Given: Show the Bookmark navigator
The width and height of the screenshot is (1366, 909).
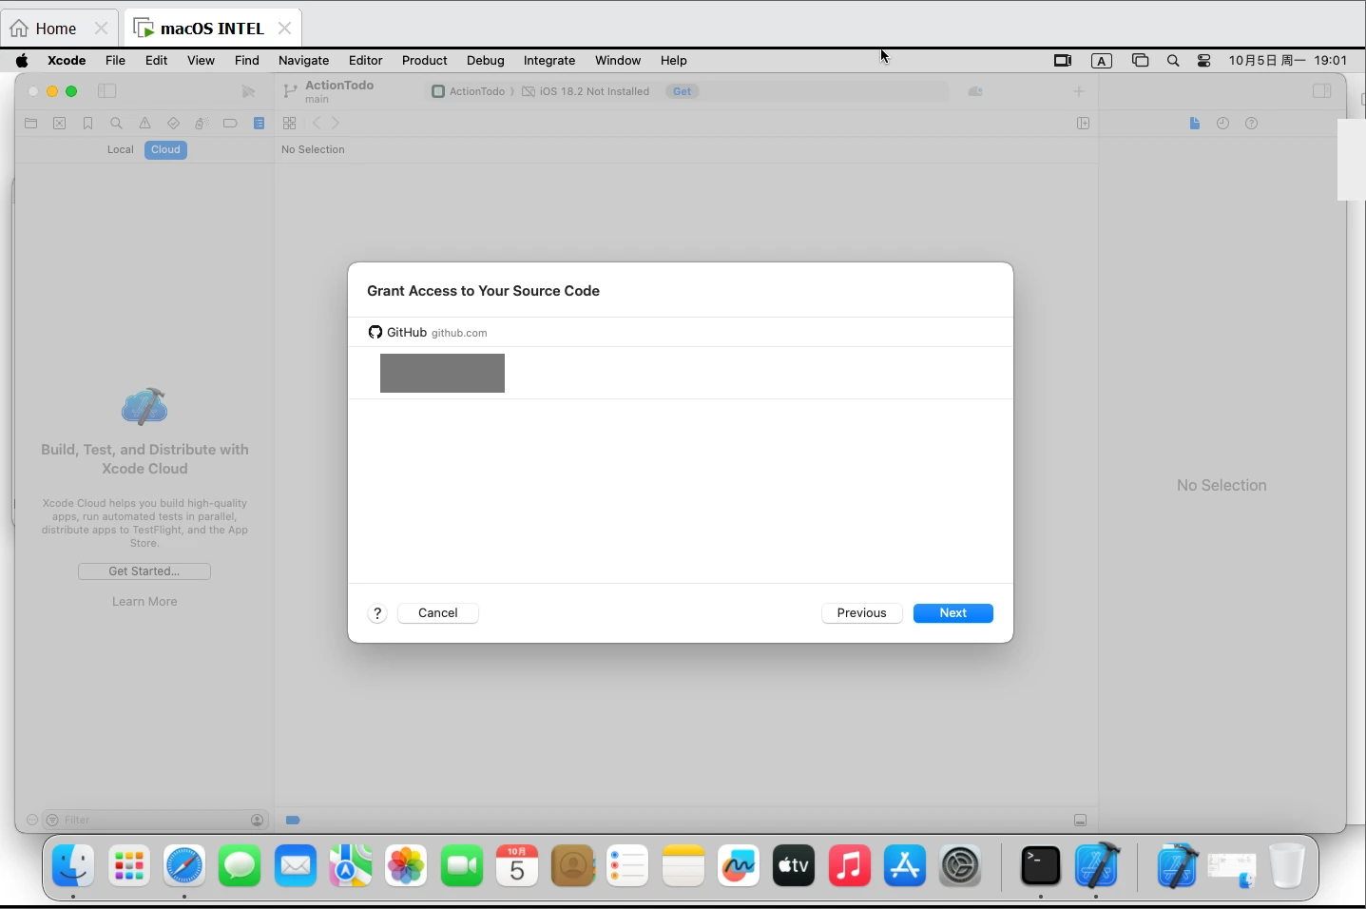Looking at the screenshot, I should [88, 124].
